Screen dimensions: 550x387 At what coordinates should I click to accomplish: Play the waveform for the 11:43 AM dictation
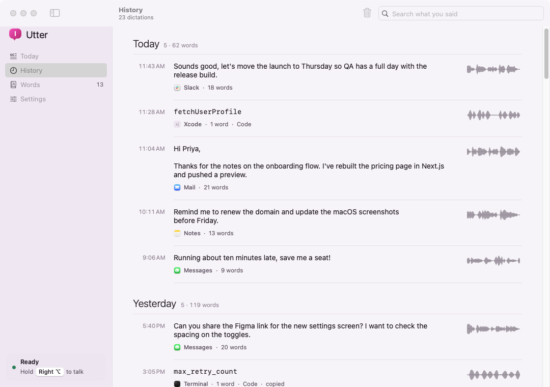(493, 69)
